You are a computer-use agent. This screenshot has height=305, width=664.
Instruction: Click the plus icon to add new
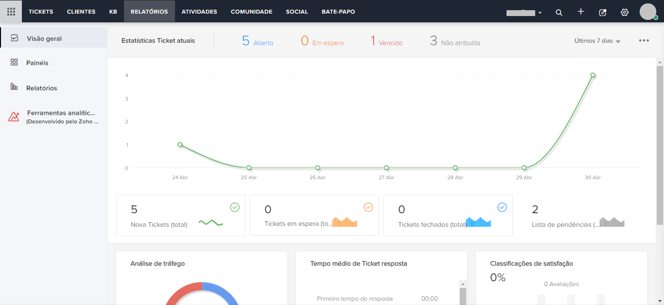tap(581, 12)
